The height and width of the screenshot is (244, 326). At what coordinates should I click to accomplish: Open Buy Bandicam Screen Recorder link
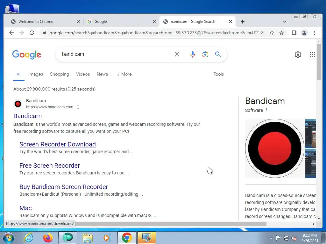pyautogui.click(x=64, y=187)
